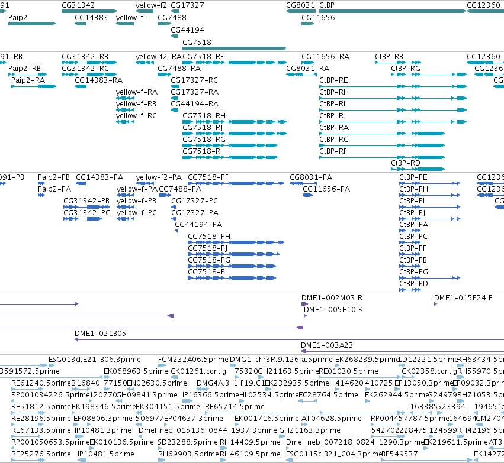Screen dimensions: 504x463
Task: Click protein CG31342-PB
Action: [86, 201]
